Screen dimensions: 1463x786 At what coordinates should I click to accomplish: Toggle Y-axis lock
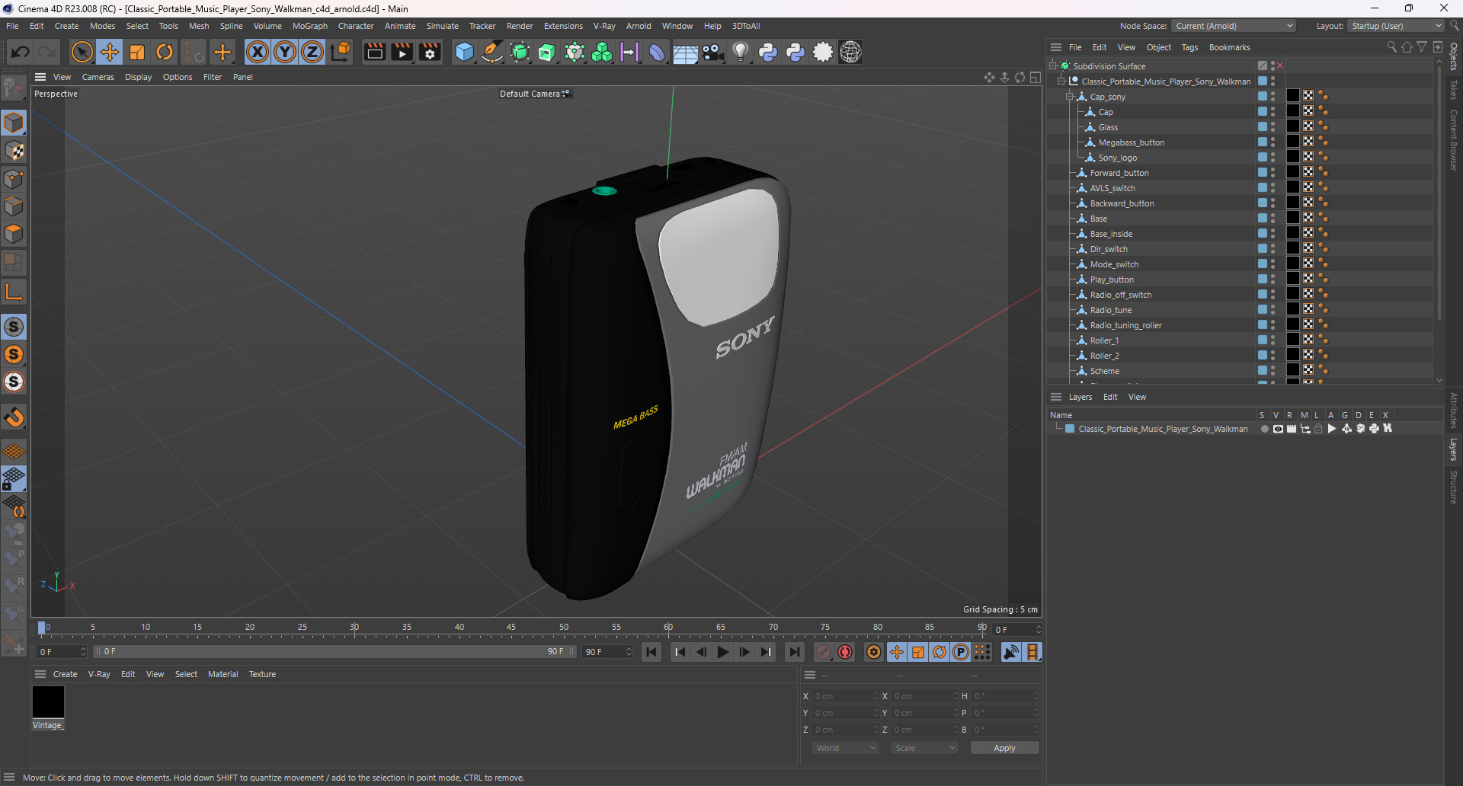point(285,52)
